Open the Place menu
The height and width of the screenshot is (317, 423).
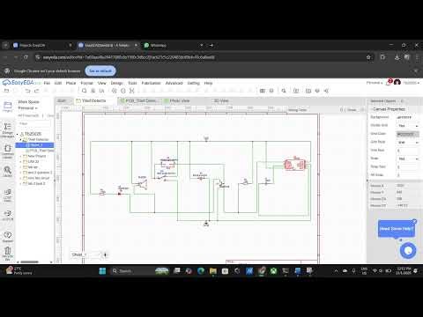(x=70, y=83)
